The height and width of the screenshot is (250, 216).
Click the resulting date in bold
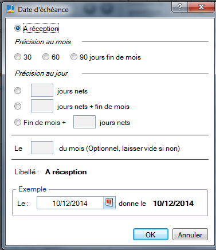tap(174, 203)
